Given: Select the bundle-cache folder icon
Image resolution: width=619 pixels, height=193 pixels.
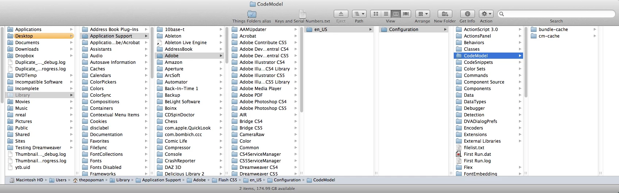Looking at the screenshot, I should point(534,30).
